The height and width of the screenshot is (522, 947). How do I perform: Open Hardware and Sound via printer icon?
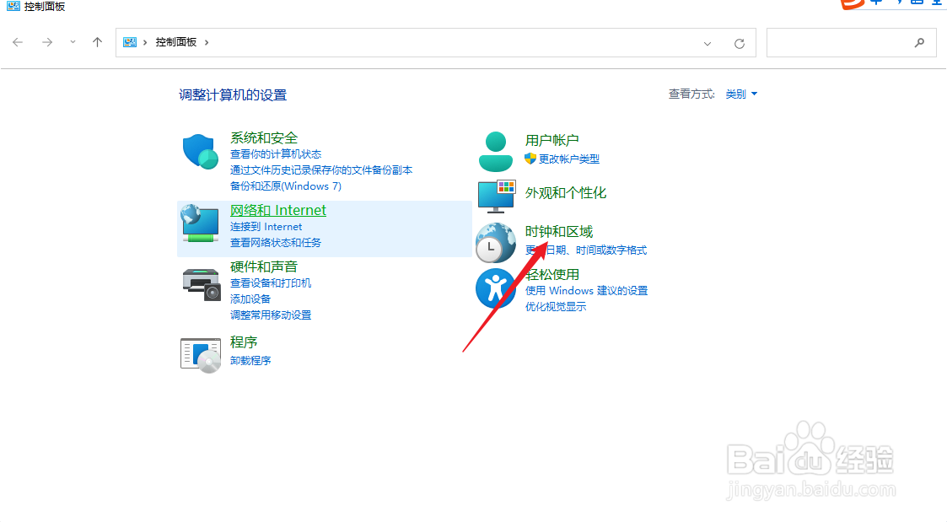coord(200,285)
